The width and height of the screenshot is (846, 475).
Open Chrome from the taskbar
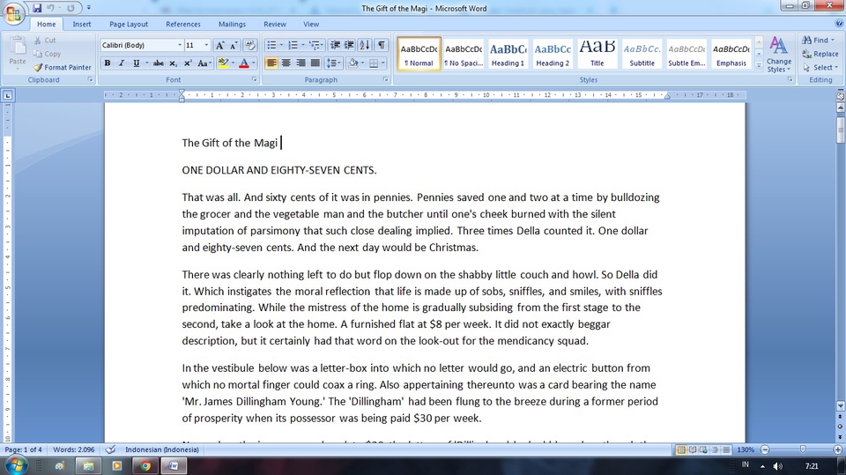[x=145, y=465]
